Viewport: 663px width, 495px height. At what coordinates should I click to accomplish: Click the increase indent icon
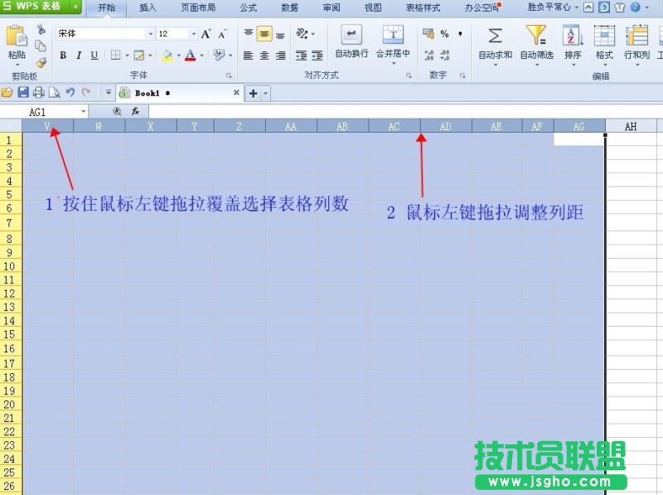tap(317, 56)
